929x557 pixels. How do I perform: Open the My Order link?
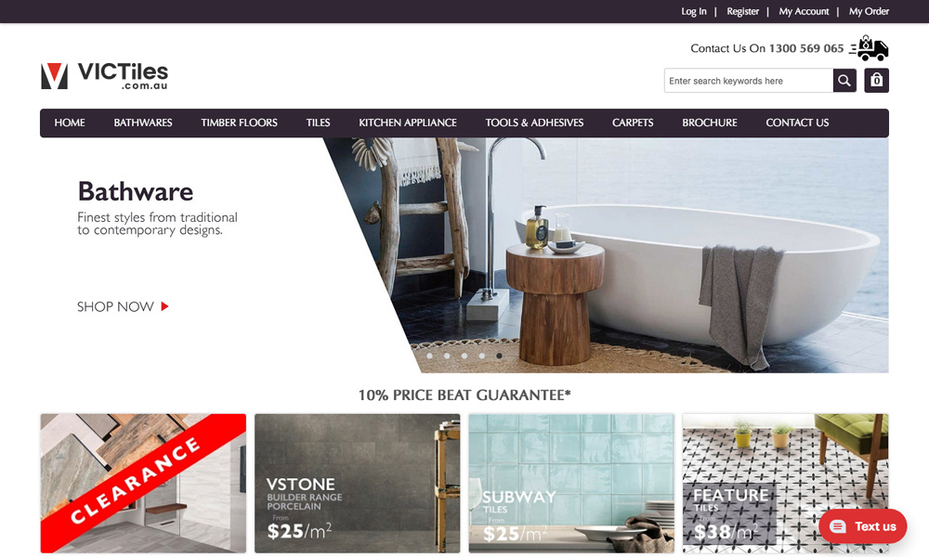[869, 11]
